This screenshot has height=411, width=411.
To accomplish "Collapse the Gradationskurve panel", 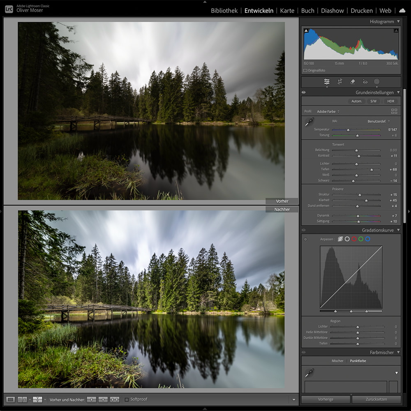I will 398,230.
